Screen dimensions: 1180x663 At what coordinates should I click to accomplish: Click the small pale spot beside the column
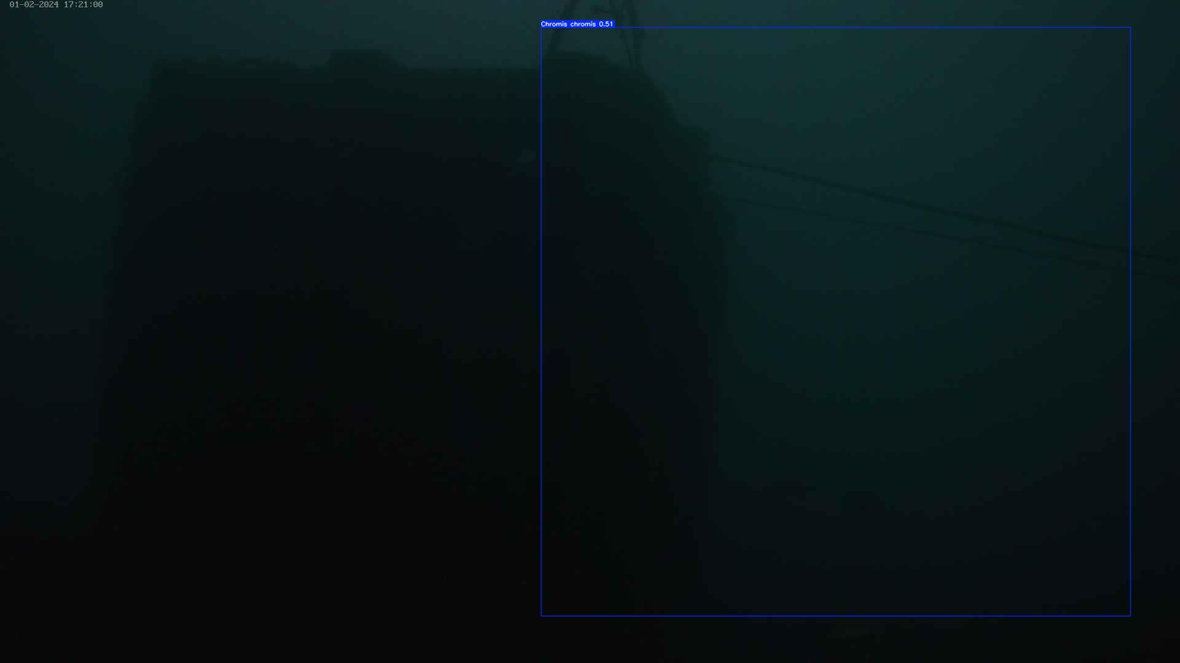click(x=527, y=156)
